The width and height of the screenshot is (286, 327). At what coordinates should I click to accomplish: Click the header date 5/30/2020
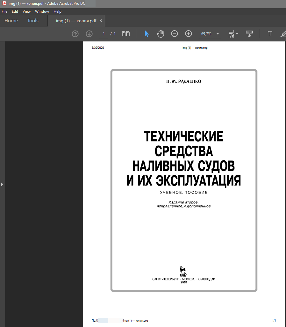[98, 48]
